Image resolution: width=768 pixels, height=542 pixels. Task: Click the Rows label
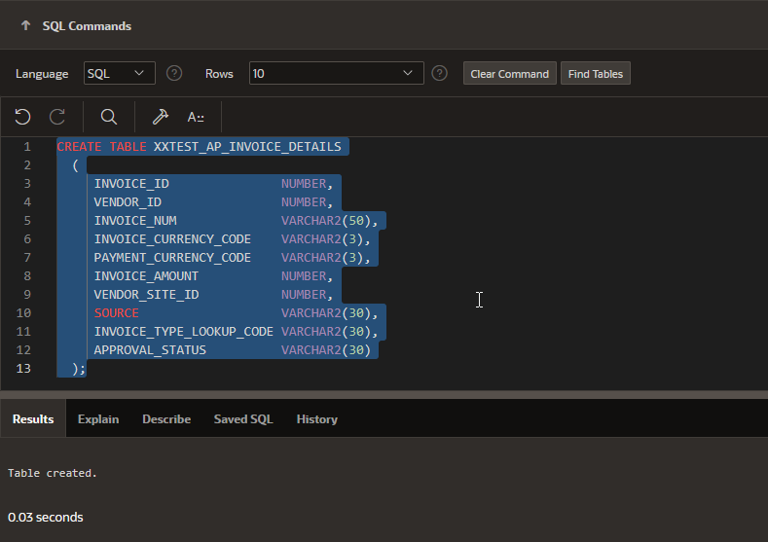(219, 74)
